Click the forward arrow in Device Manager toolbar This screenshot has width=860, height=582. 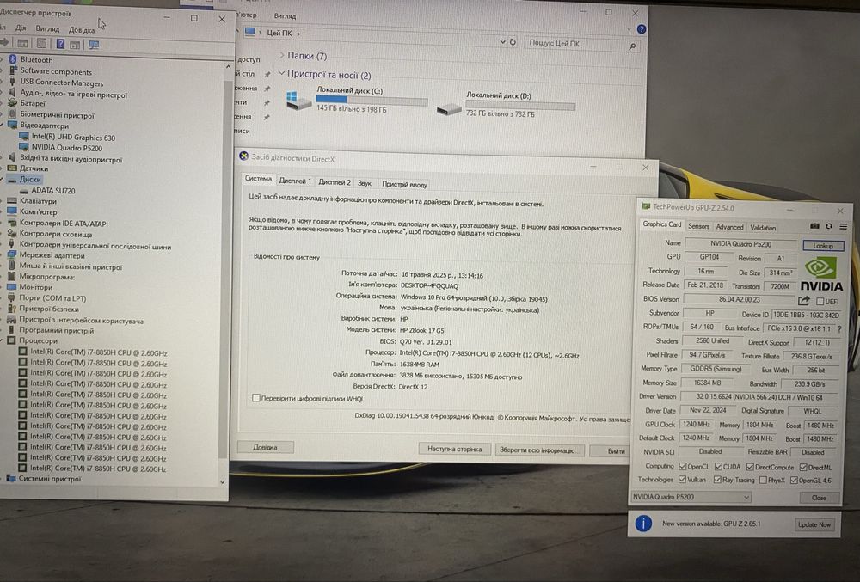click(4, 43)
